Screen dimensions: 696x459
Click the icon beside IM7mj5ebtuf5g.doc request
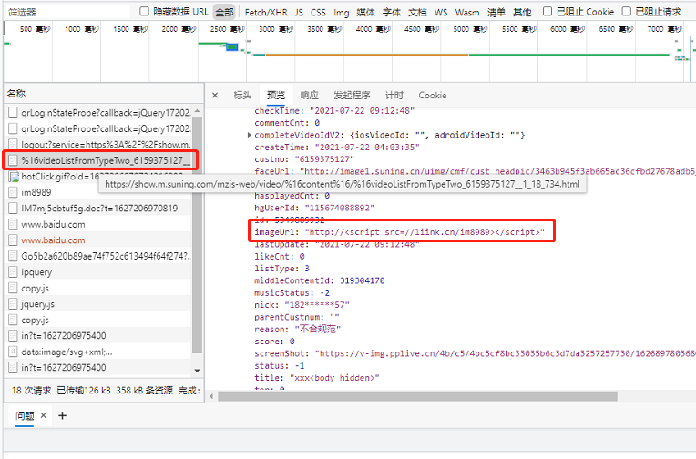click(13, 209)
